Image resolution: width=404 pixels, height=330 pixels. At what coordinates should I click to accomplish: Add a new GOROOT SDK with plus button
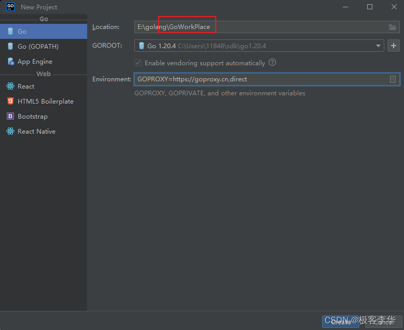(x=394, y=46)
